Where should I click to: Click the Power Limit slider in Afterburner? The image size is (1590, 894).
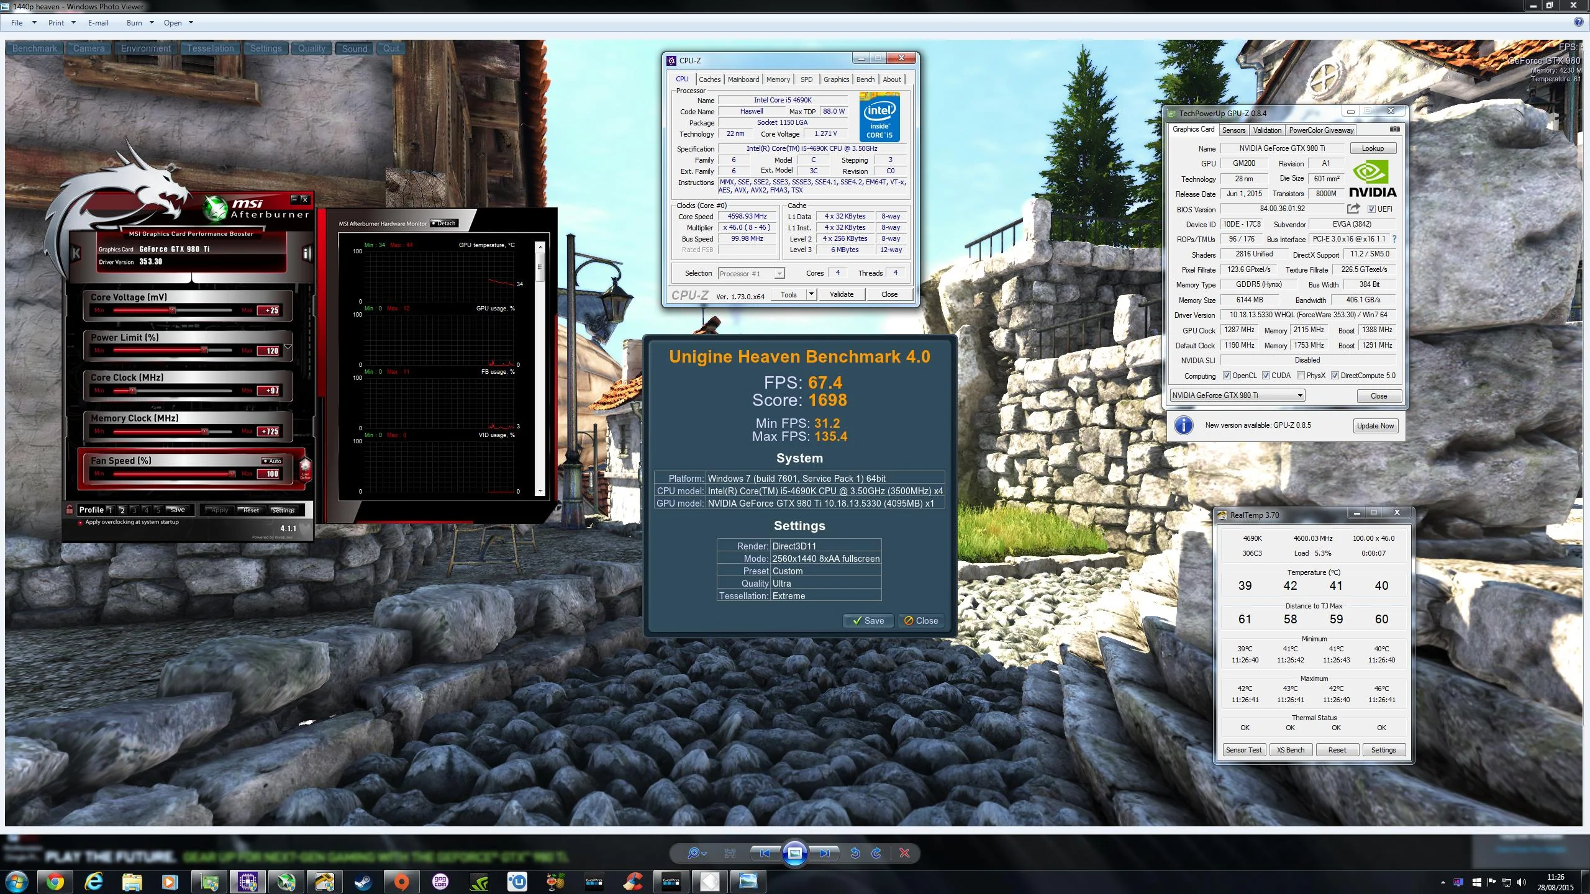click(173, 350)
